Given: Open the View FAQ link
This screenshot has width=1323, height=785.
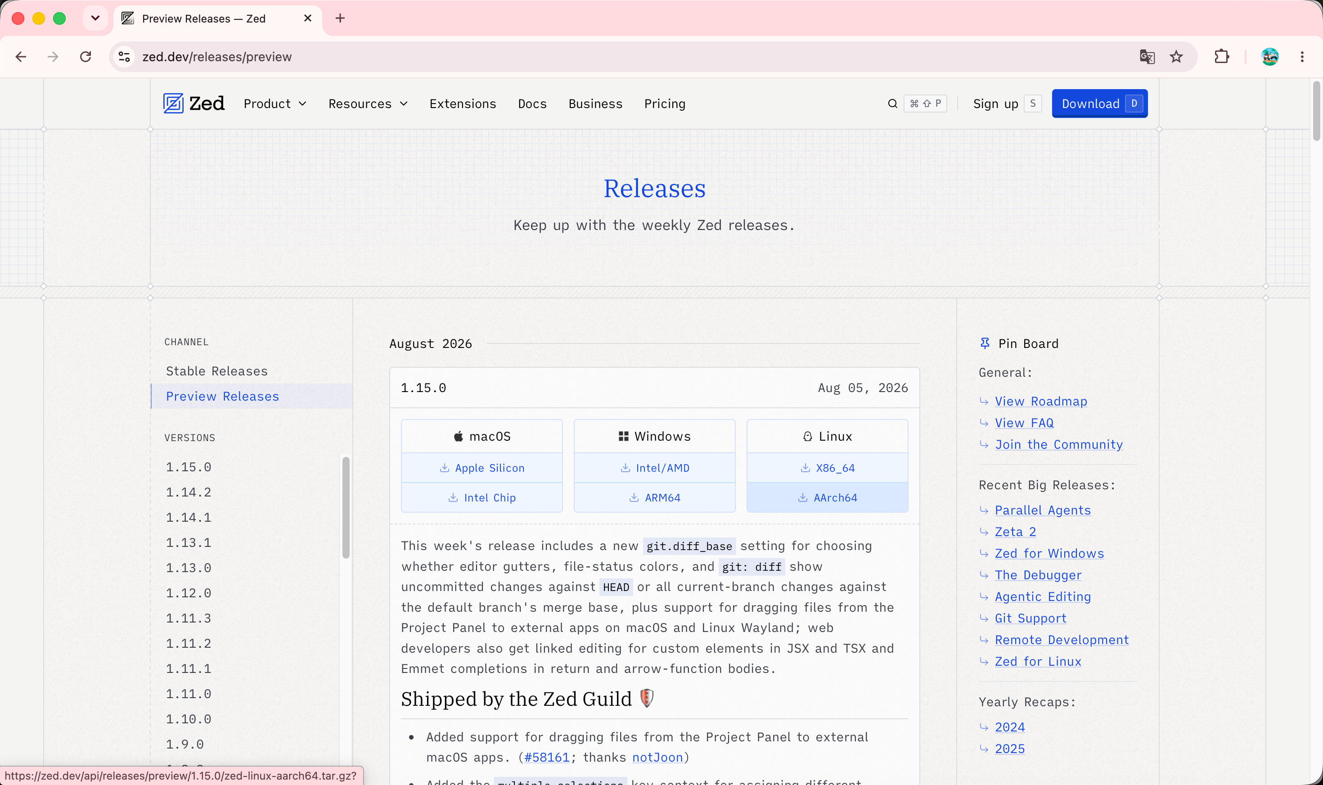Looking at the screenshot, I should point(1024,423).
